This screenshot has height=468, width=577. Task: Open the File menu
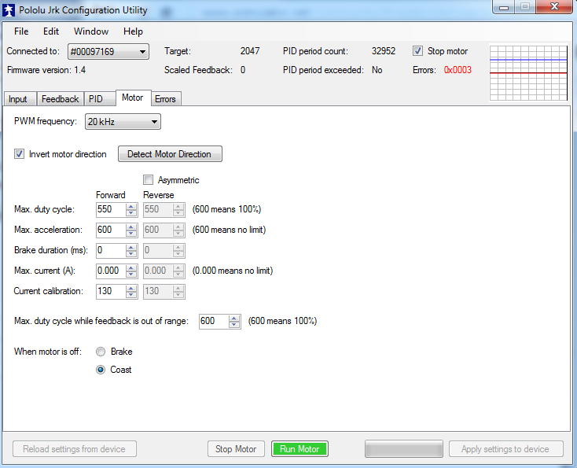[21, 31]
